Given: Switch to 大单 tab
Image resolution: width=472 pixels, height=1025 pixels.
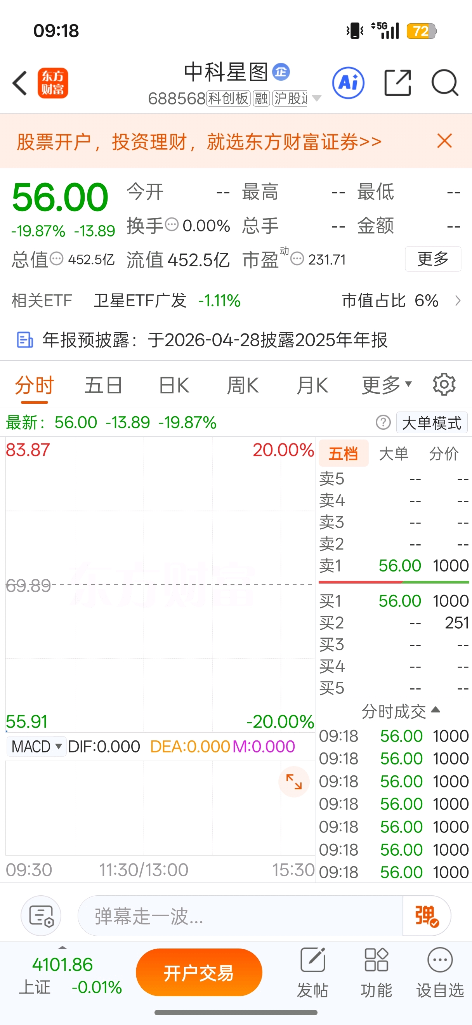Looking at the screenshot, I should [x=394, y=453].
